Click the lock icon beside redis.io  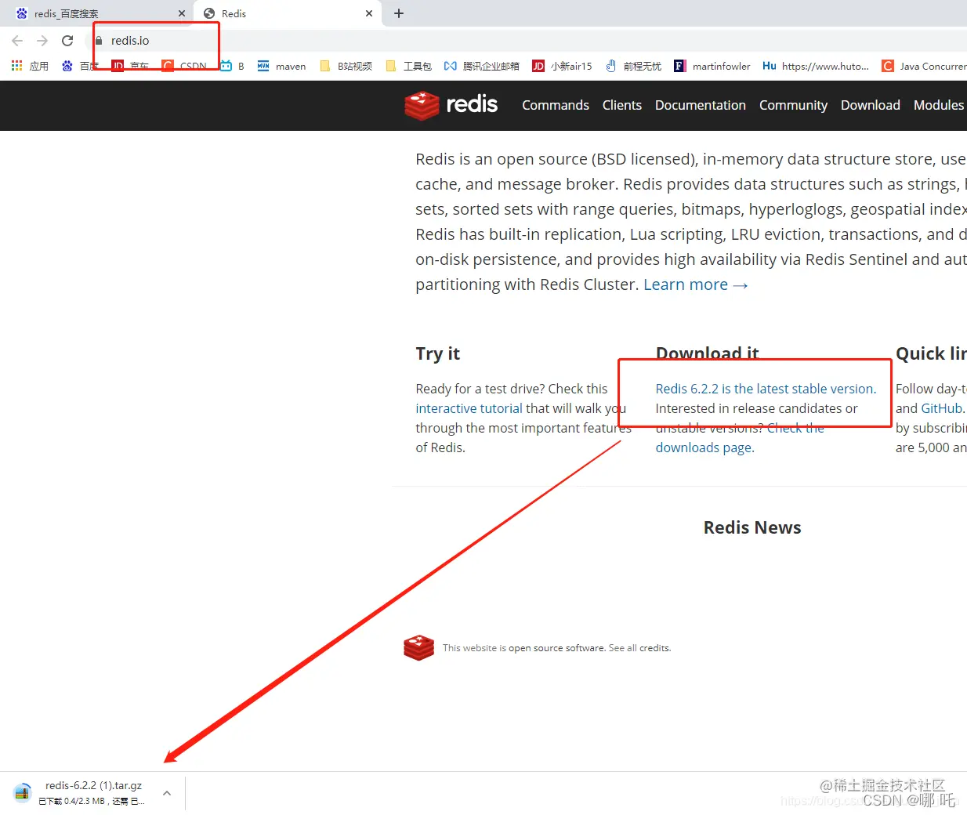coord(99,41)
